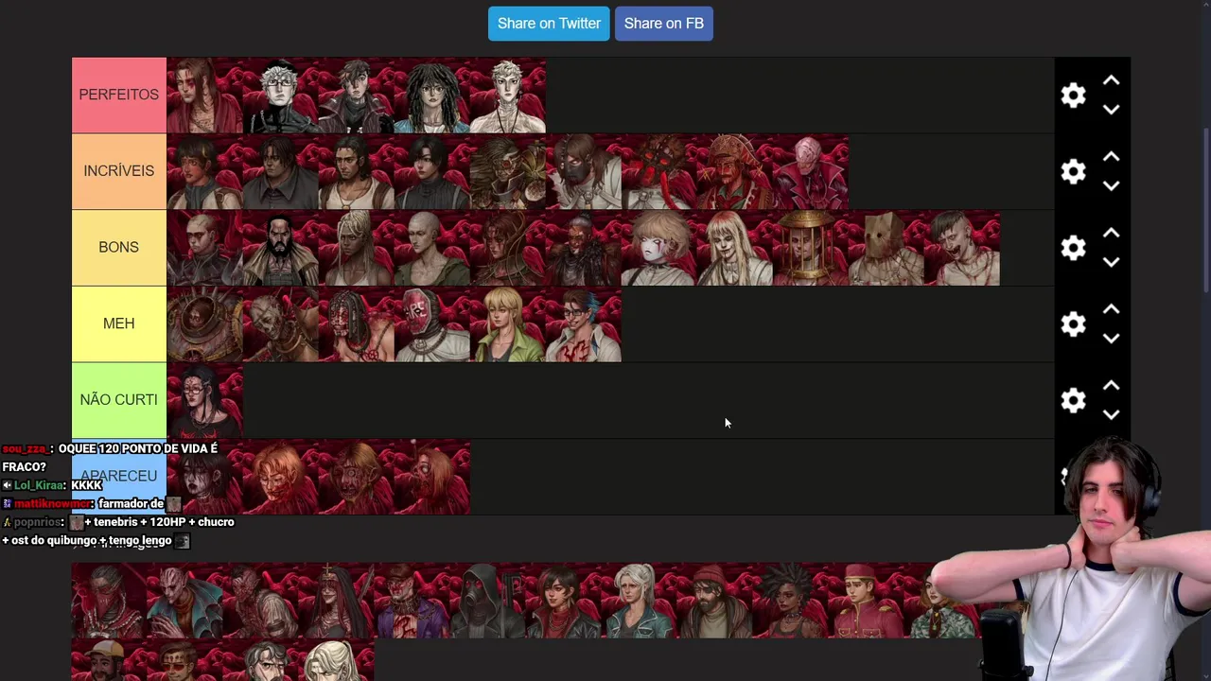
Task: Pick last pale white-haired character in PERFEITOS
Action: click(x=507, y=96)
